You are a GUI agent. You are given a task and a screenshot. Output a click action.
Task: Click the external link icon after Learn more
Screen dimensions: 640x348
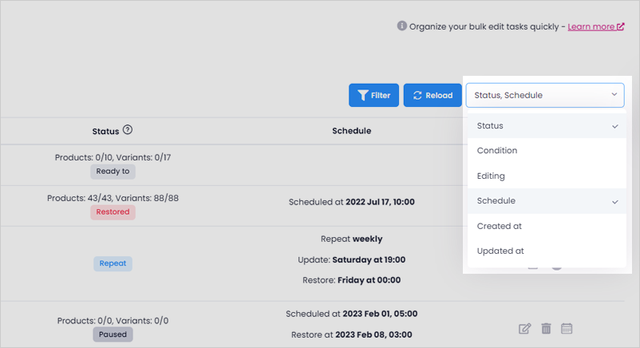620,26
